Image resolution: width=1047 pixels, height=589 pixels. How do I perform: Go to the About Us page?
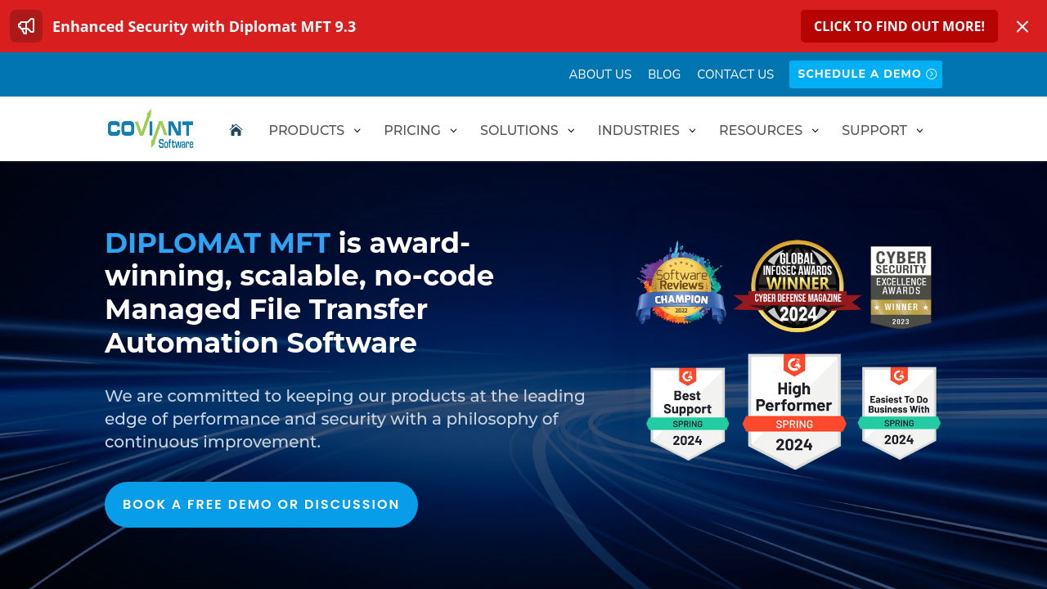(600, 74)
